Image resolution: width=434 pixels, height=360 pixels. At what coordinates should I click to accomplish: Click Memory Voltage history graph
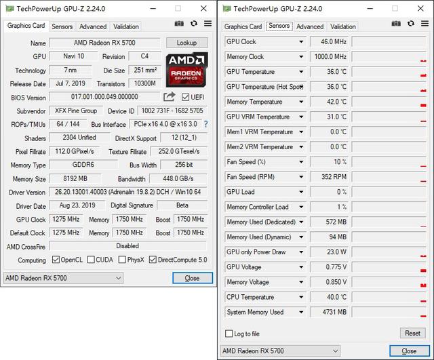pyautogui.click(x=389, y=282)
